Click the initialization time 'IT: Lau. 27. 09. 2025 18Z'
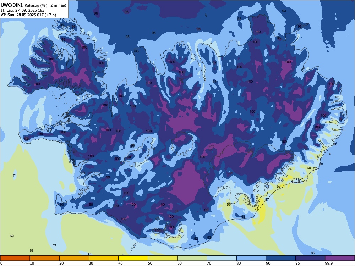Image resolution: width=355 pixels, height=266 pixels. [x=23, y=10]
